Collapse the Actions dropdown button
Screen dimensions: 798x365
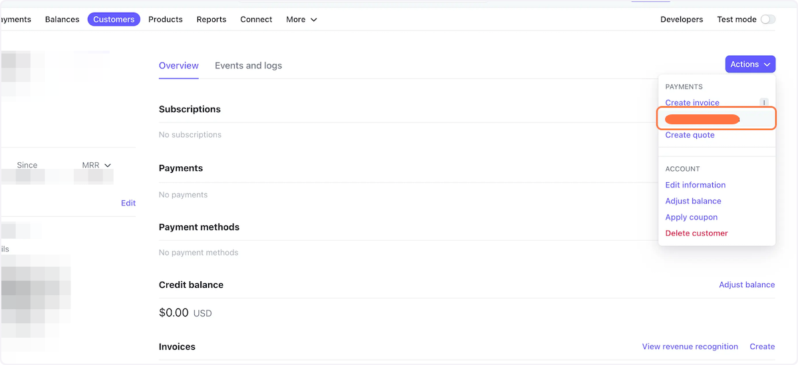coord(750,64)
